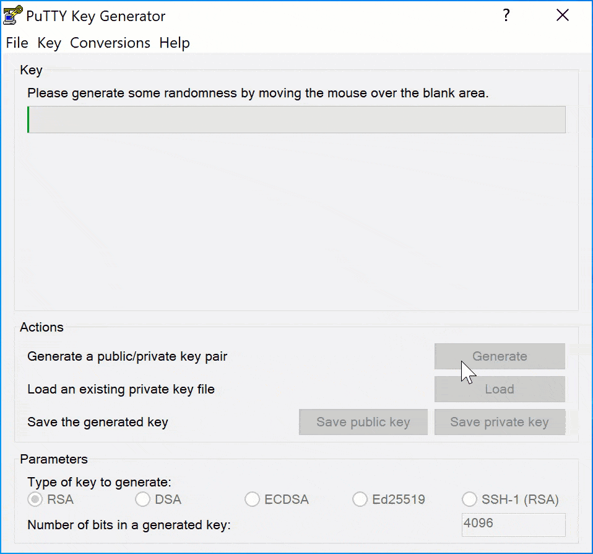Open the Help menu
593x554 pixels.
click(x=175, y=43)
